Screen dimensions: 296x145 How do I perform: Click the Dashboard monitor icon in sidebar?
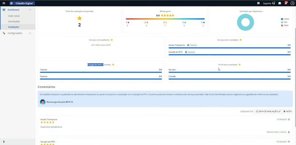tap(4, 10)
